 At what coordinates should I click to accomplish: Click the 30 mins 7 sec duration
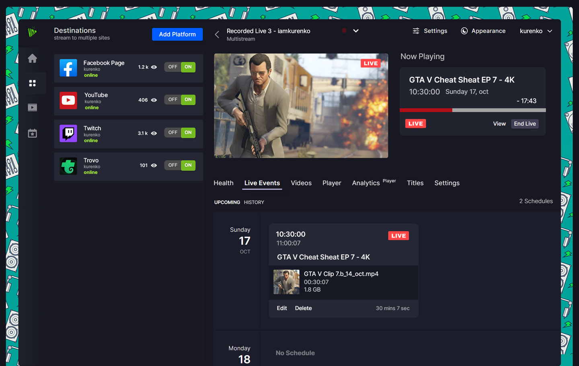tap(393, 308)
